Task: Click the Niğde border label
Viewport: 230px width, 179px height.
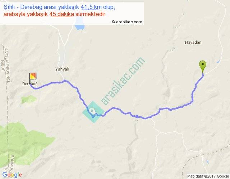Action: [3, 66]
